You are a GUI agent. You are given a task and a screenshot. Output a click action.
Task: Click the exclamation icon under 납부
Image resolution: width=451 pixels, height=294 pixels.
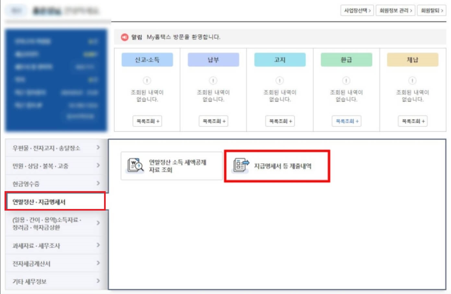213,80
